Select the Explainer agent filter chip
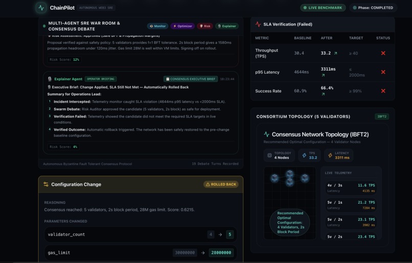 pyautogui.click(x=227, y=26)
